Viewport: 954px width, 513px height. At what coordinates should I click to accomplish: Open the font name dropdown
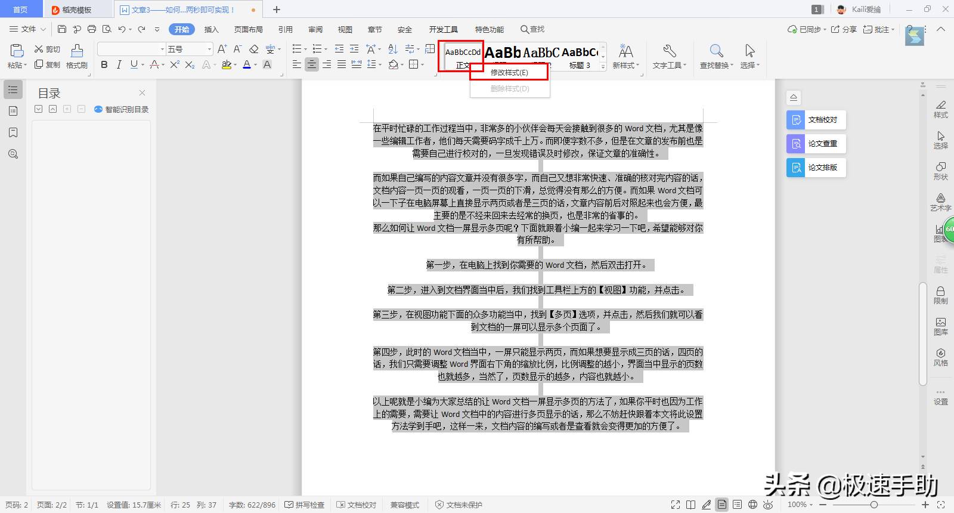coord(162,49)
